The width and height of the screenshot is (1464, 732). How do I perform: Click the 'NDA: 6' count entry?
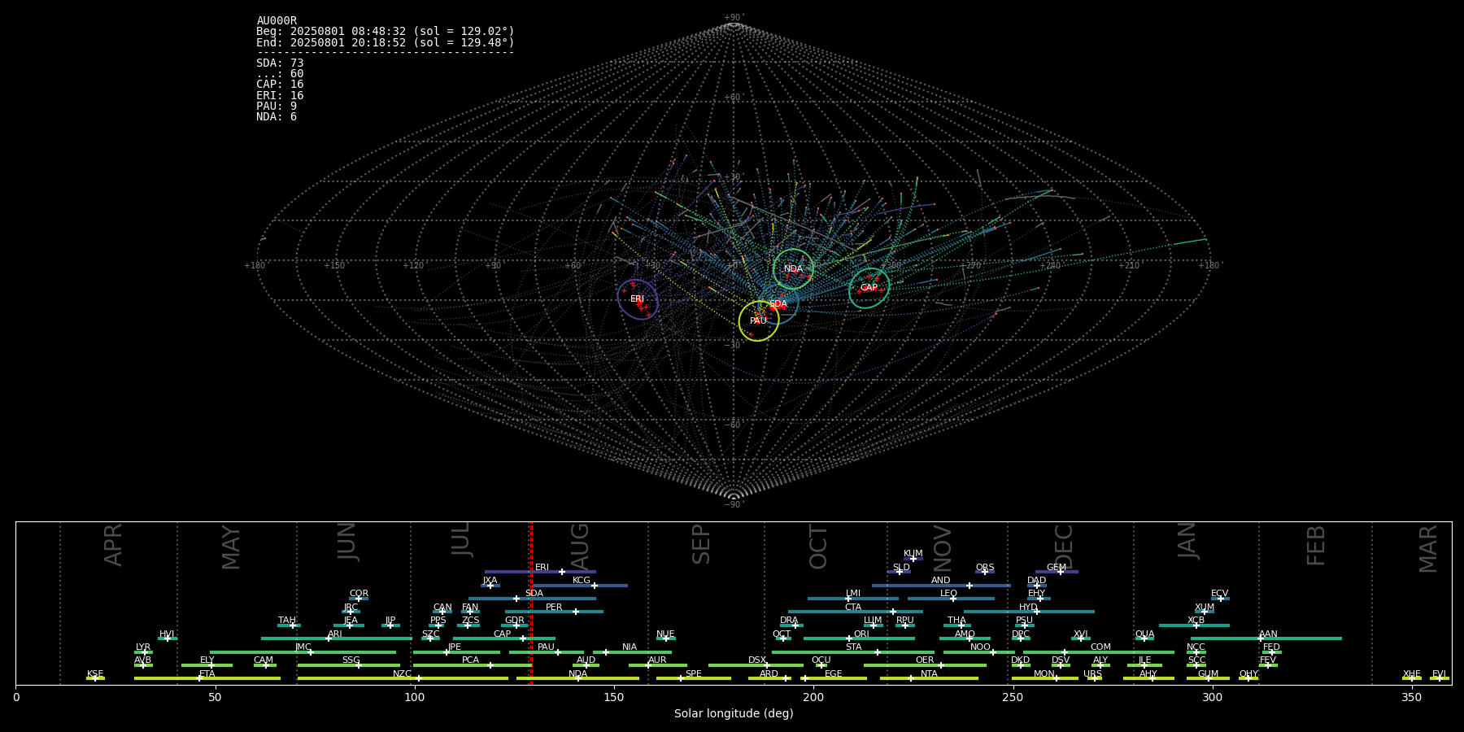[277, 116]
